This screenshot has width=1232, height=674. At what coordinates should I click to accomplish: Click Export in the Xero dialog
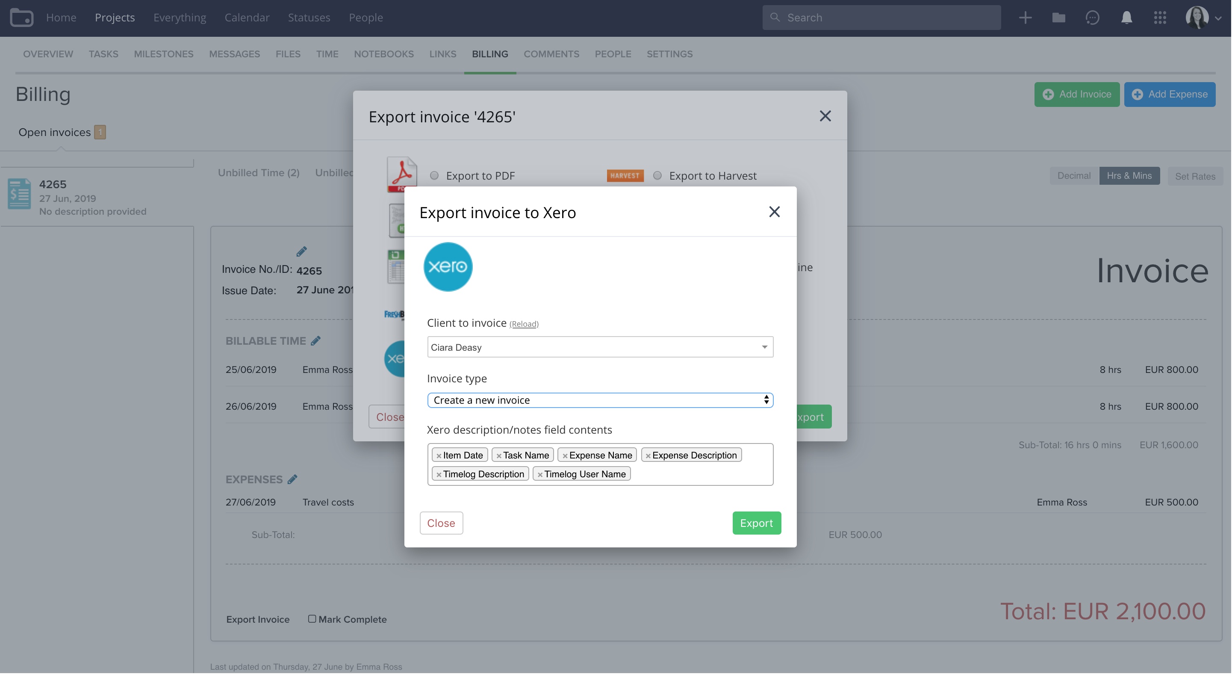(x=757, y=523)
